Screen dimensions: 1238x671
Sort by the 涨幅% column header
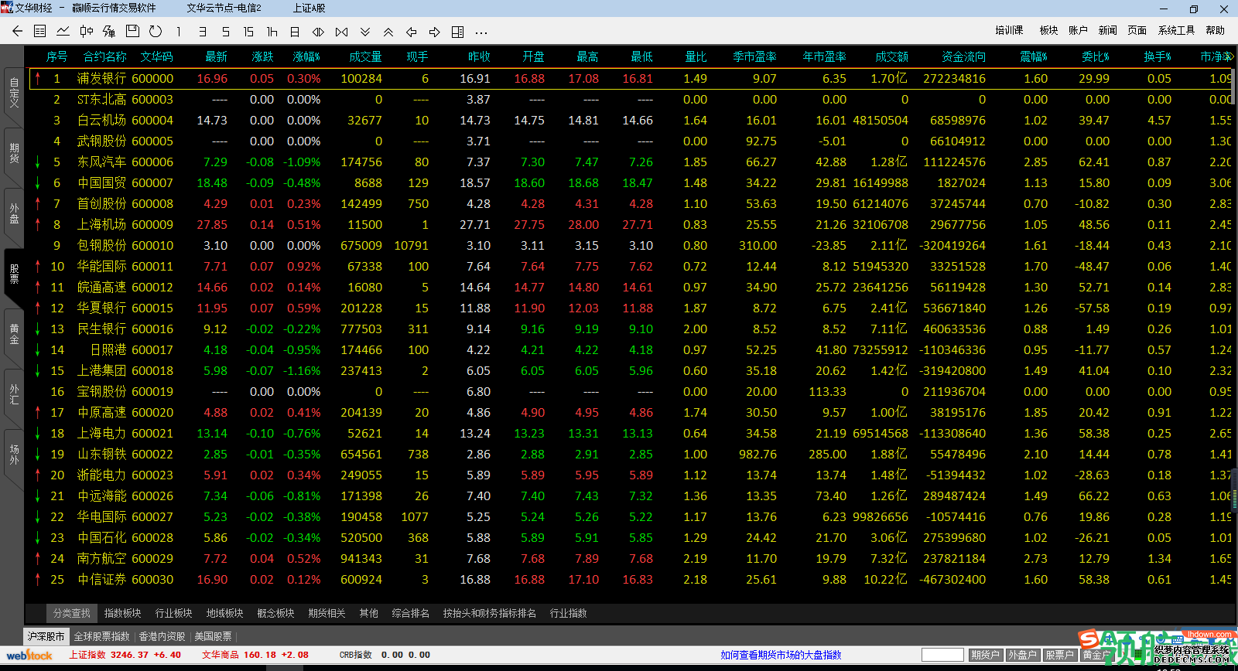point(306,56)
